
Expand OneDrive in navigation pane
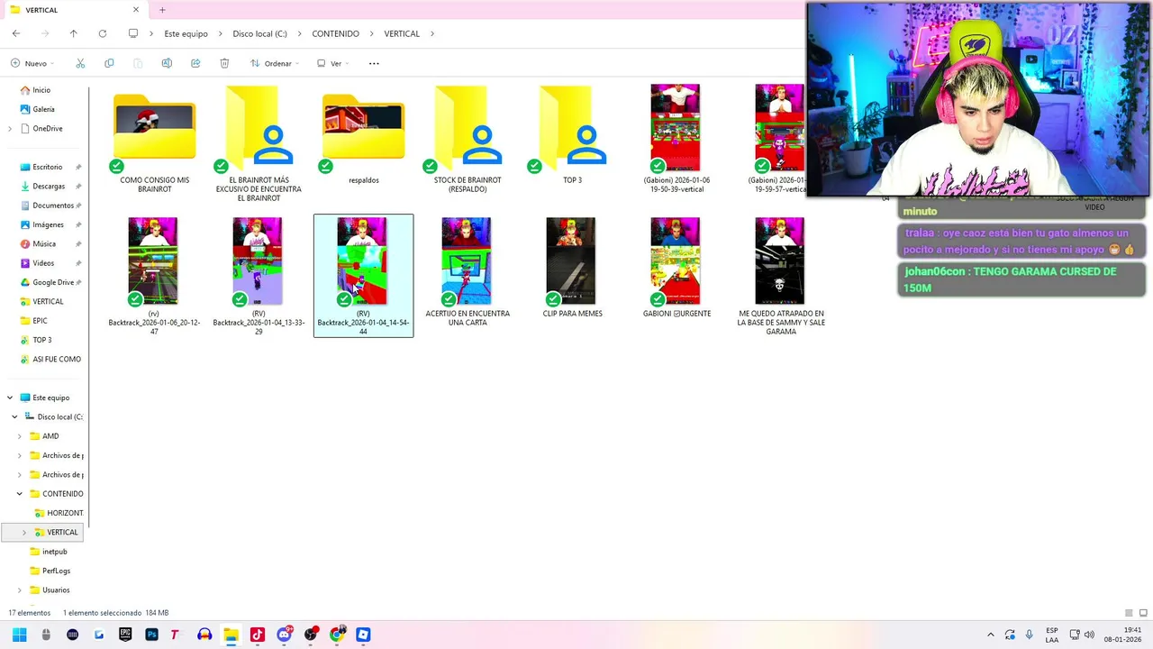10,129
